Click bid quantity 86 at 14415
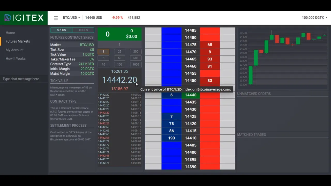Screen dimensions: 331x186 click(171, 131)
